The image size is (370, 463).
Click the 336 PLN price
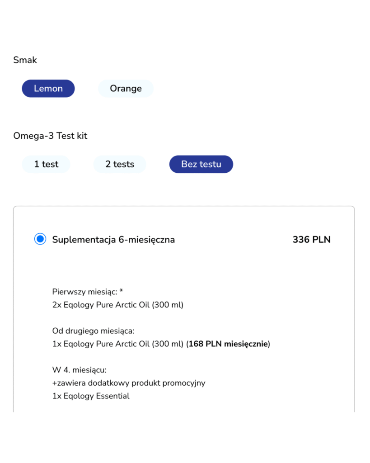(x=311, y=240)
